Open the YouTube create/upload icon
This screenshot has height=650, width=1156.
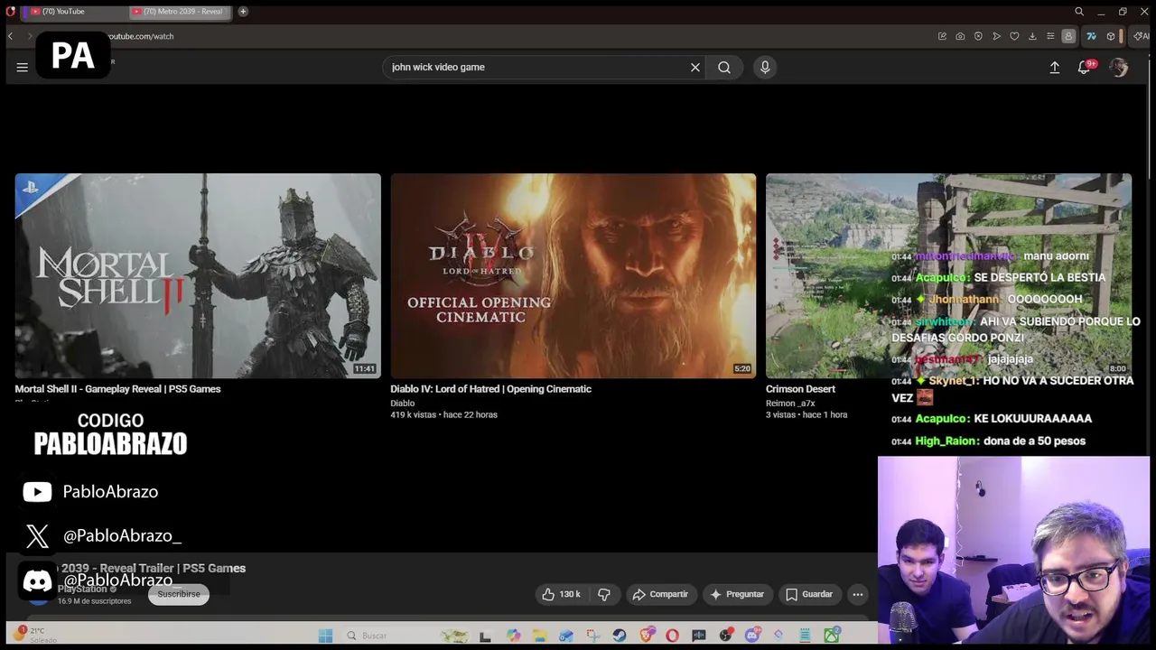pos(1054,67)
